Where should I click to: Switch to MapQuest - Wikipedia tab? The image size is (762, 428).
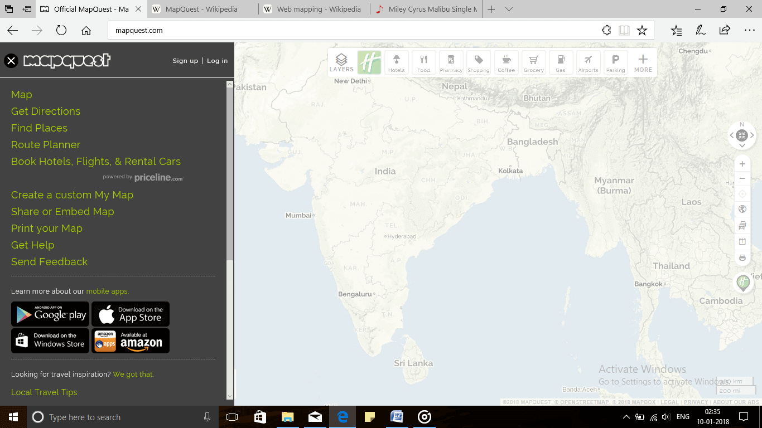point(201,9)
